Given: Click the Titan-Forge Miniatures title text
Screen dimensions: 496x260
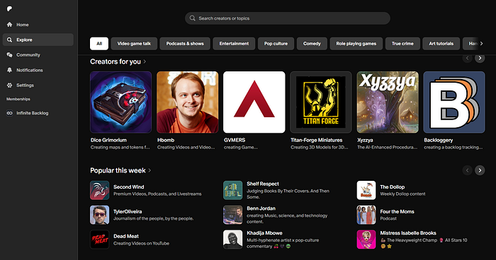Looking at the screenshot, I should pyautogui.click(x=317, y=140).
